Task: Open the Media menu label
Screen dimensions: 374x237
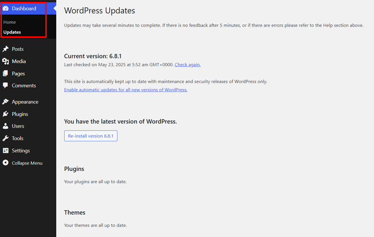Action: tap(19, 62)
